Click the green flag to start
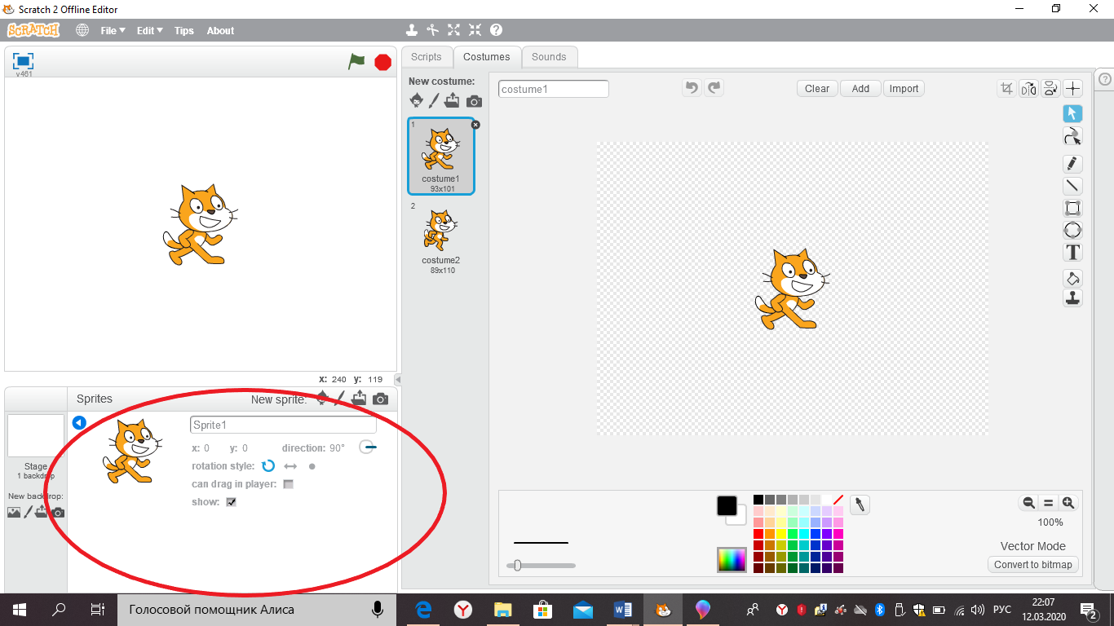This screenshot has width=1114, height=626. (356, 61)
